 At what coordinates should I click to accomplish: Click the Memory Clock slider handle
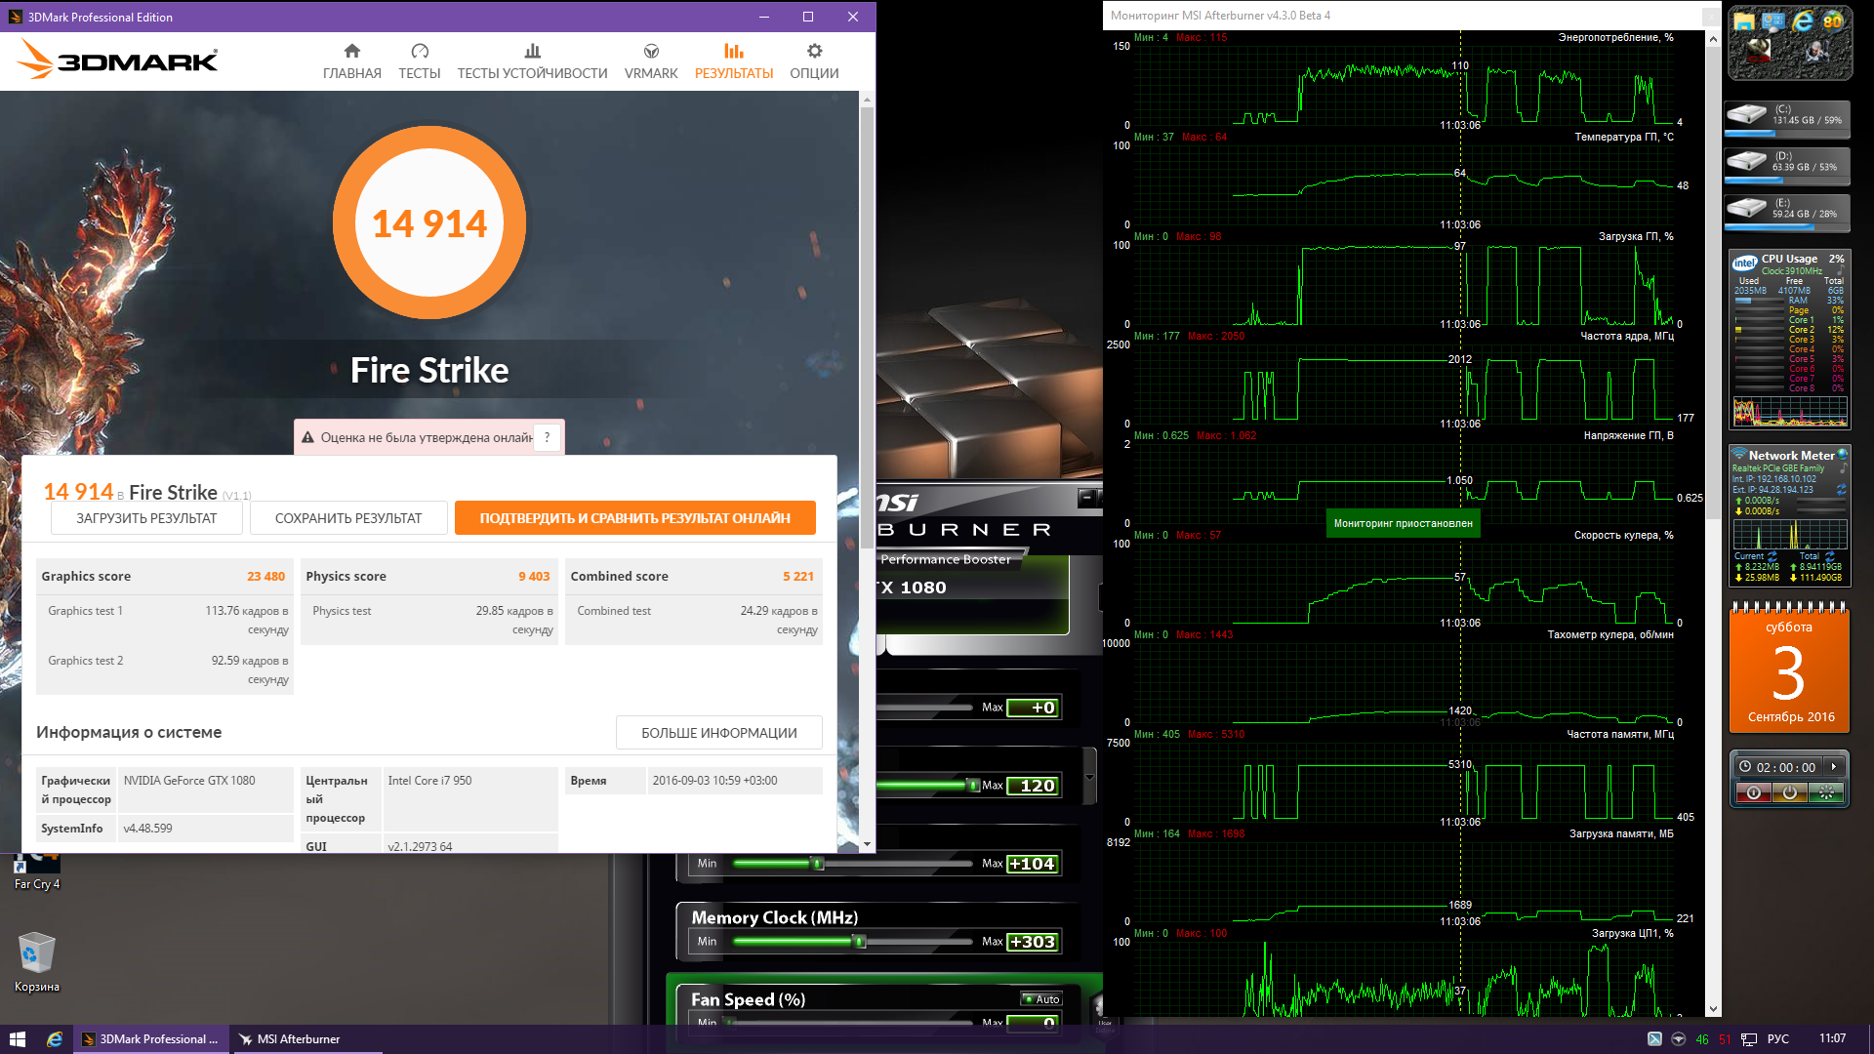(x=859, y=942)
